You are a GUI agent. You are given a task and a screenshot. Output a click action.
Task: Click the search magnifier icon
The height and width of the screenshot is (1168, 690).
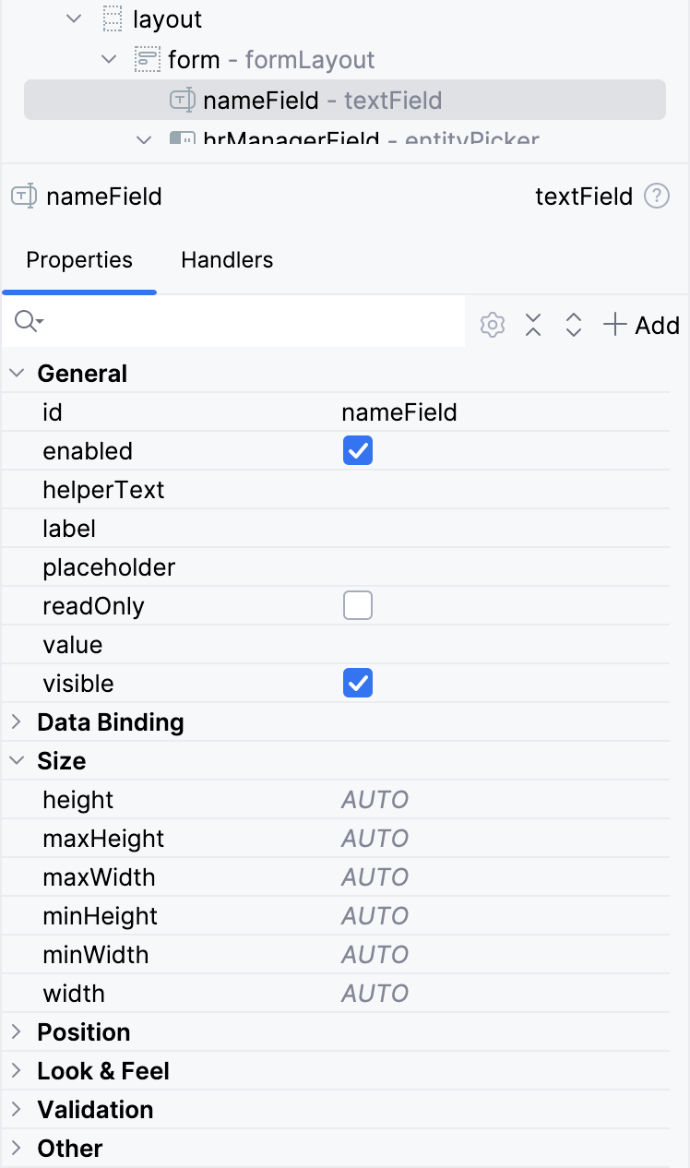pyautogui.click(x=28, y=321)
